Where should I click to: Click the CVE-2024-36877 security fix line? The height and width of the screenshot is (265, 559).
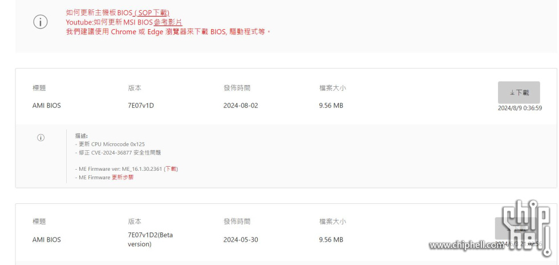118,152
